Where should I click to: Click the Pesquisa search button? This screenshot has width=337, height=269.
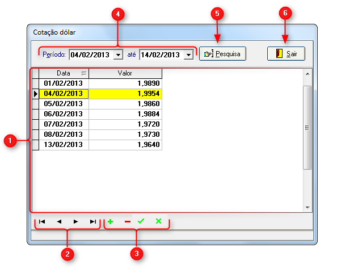(222, 54)
